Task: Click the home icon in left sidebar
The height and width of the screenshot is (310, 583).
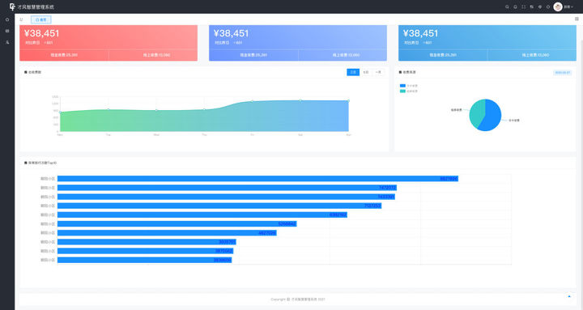Action: click(x=7, y=19)
